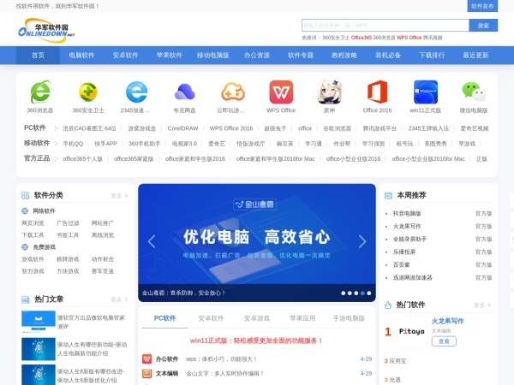This screenshot has width=514, height=385.
Task: Click the Office 2016 icon
Action: tap(377, 92)
